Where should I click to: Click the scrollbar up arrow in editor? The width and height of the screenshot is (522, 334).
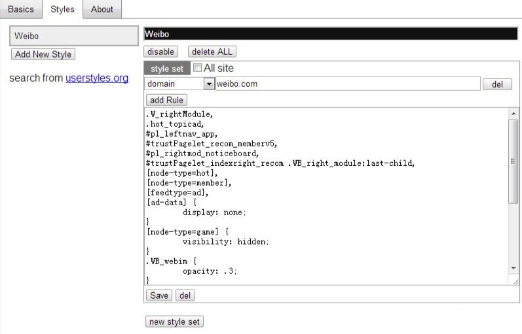[x=513, y=114]
